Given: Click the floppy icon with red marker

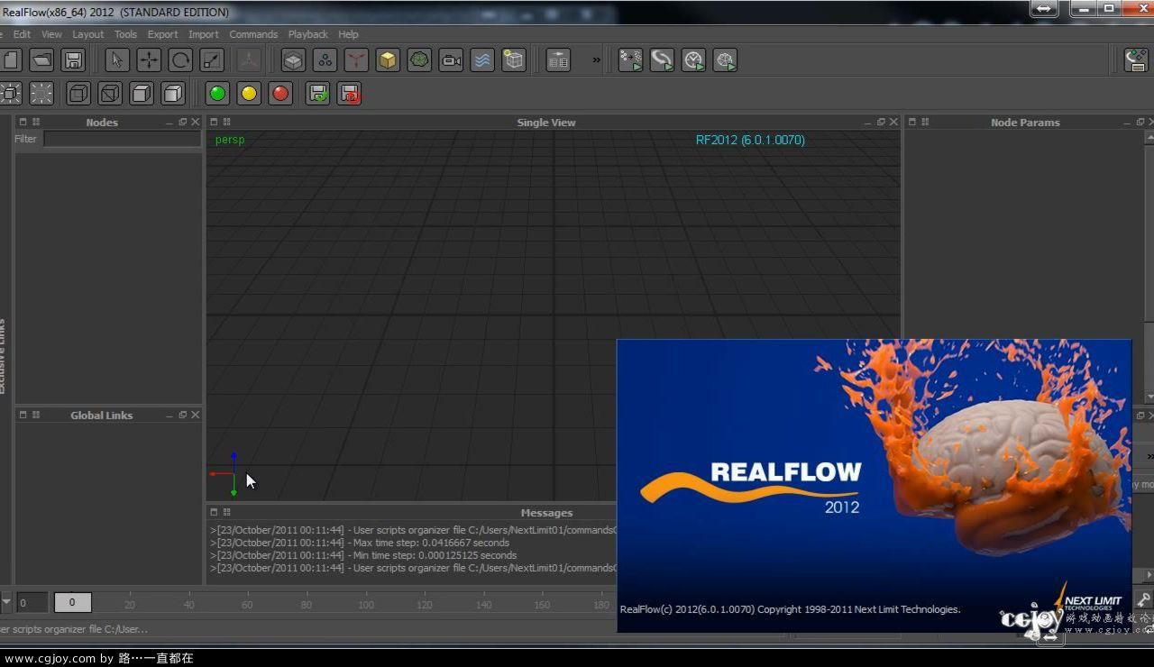Looking at the screenshot, I should coord(349,93).
